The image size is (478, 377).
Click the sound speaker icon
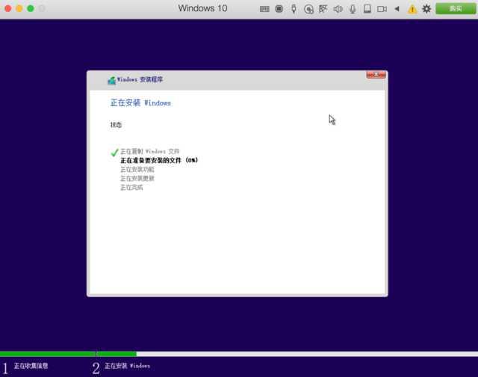pyautogui.click(x=338, y=9)
